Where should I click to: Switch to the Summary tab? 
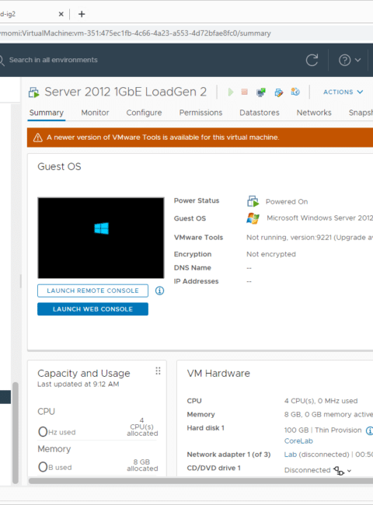coord(47,113)
